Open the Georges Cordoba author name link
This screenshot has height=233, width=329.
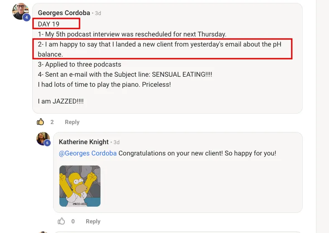(x=64, y=13)
